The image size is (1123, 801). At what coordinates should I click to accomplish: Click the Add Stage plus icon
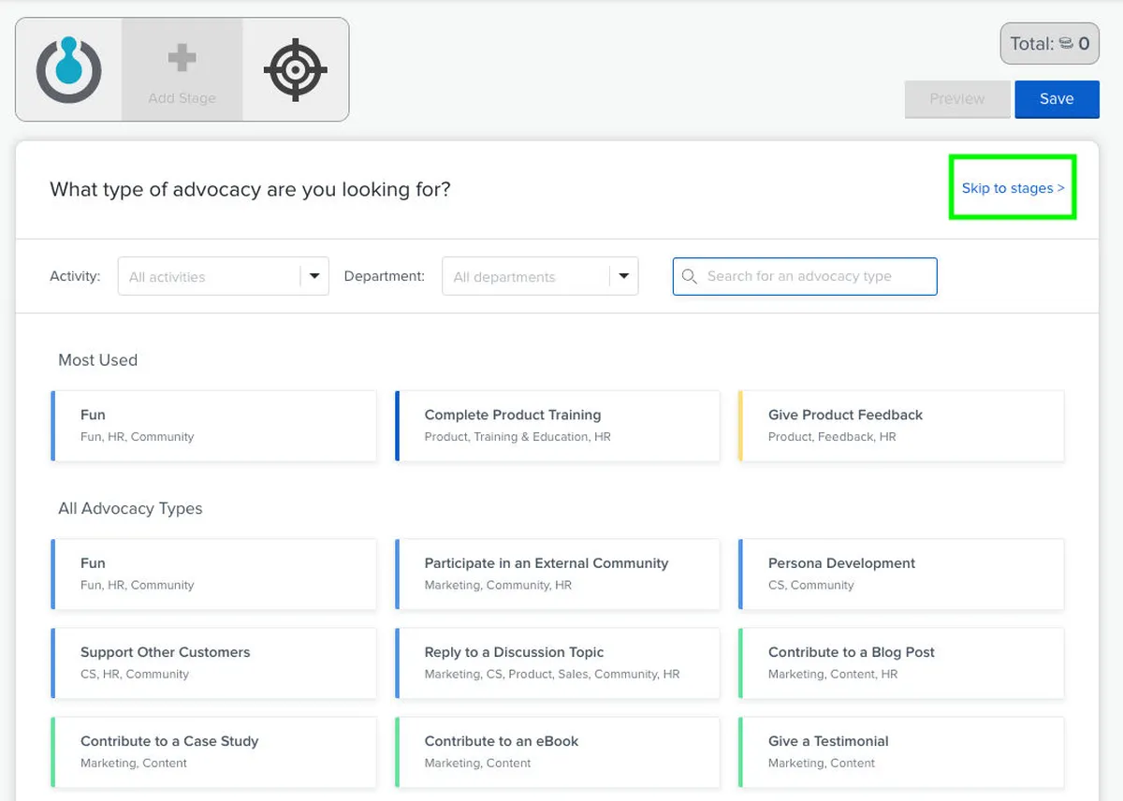tap(182, 60)
